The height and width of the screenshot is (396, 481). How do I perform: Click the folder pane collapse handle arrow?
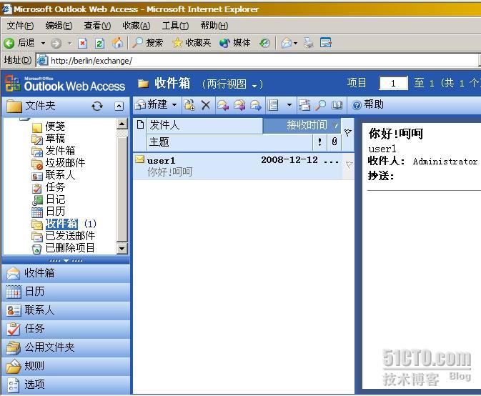point(66,261)
